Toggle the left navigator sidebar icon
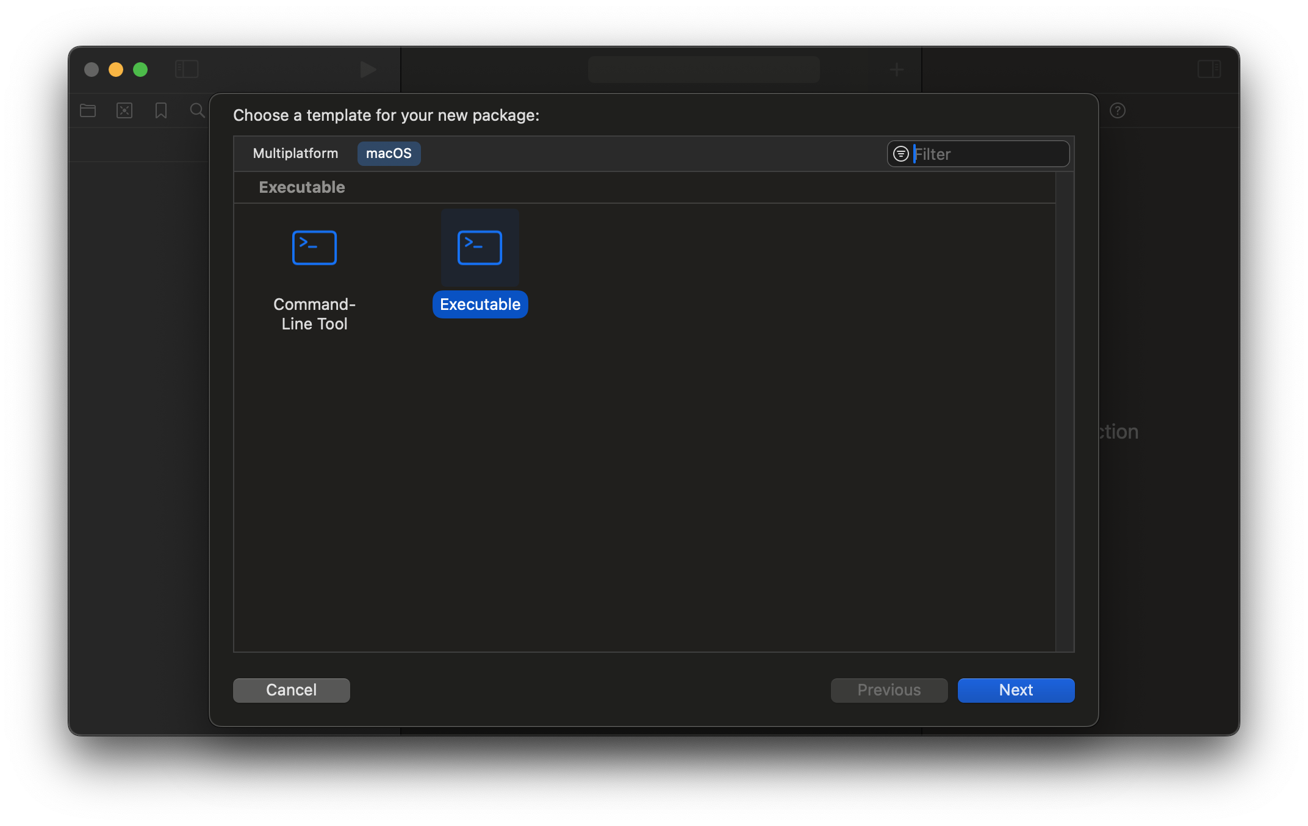This screenshot has width=1308, height=826. [187, 69]
